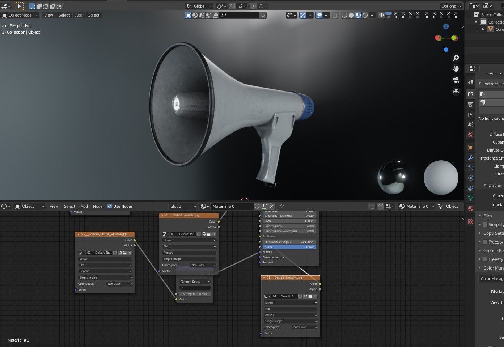The image size is (504, 347).
Task: Enable the Freestyle checkbox above Grease Pencil
Action: click(485, 242)
